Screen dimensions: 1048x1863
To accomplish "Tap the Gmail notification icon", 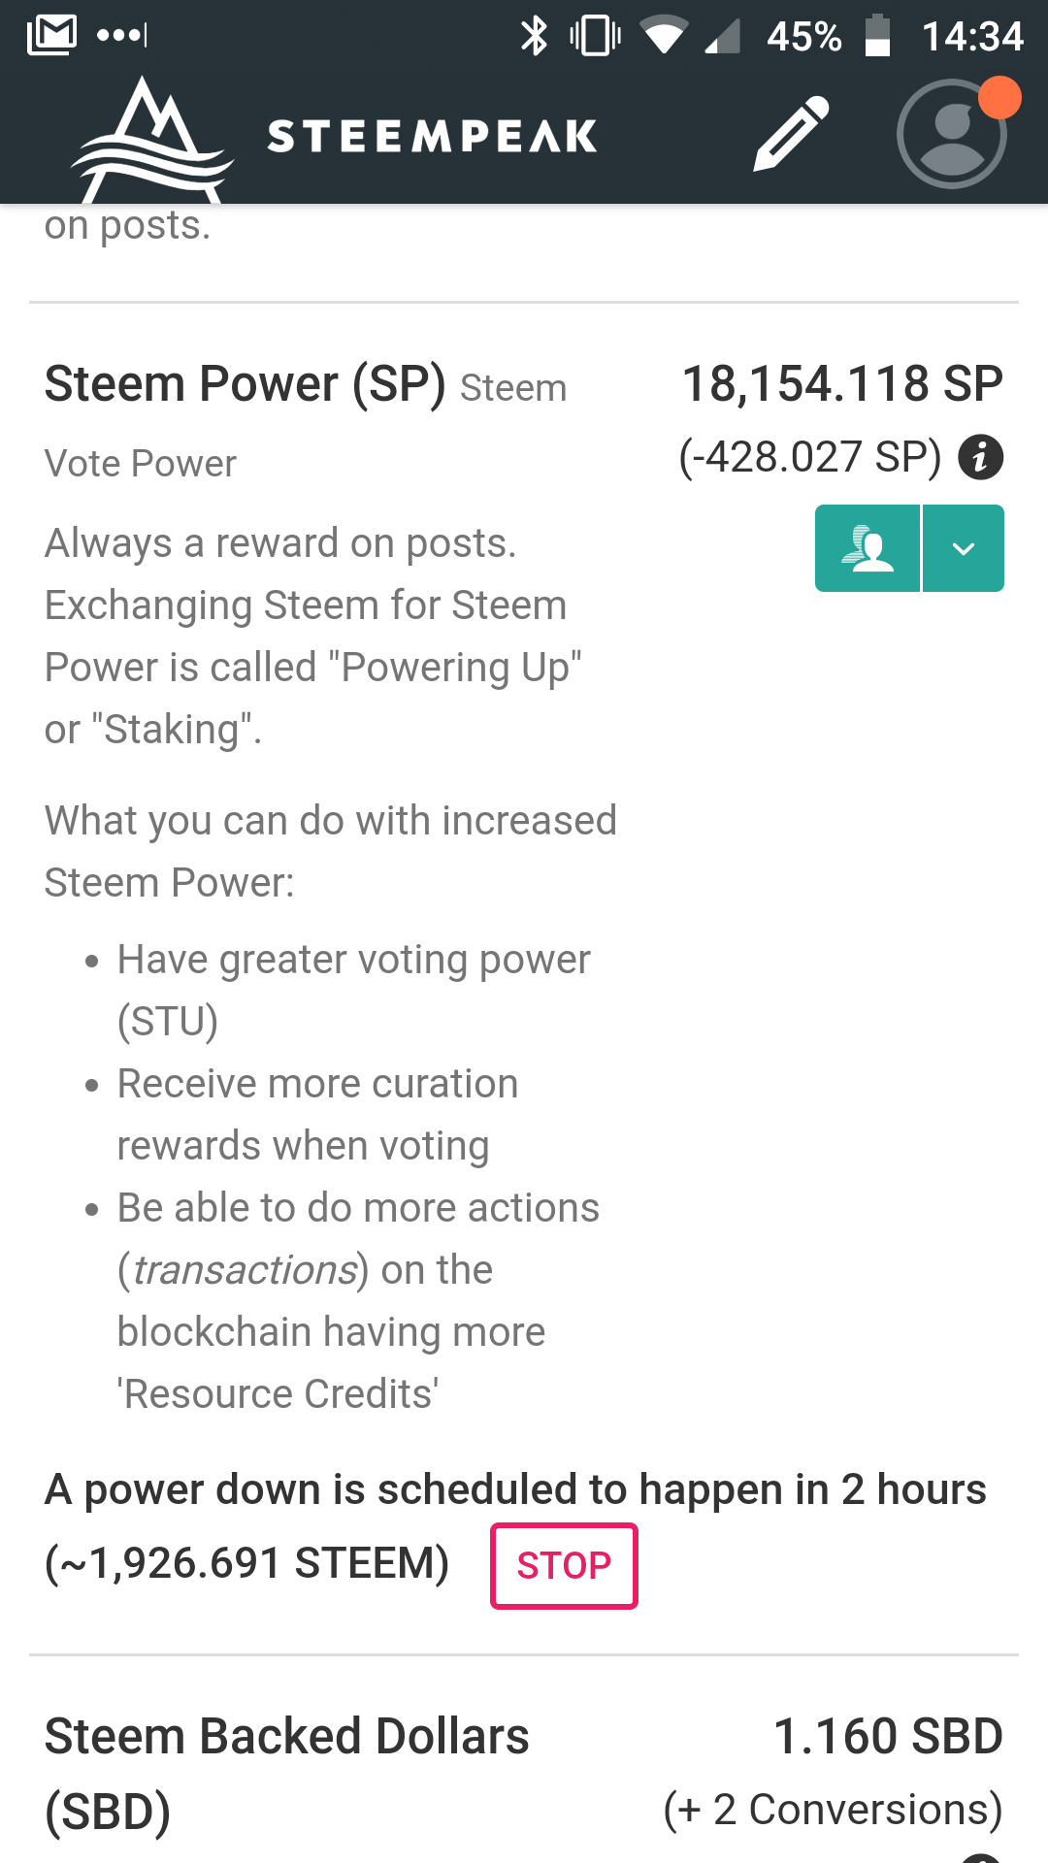I will coord(52,35).
